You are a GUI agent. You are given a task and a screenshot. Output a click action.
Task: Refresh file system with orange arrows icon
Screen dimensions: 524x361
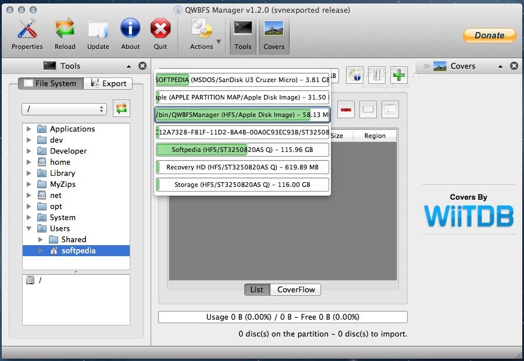tap(122, 108)
